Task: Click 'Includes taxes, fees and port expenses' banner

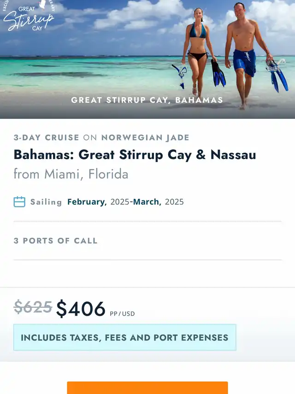Action: pyautogui.click(x=124, y=337)
